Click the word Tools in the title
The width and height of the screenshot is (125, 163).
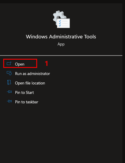click(90, 37)
